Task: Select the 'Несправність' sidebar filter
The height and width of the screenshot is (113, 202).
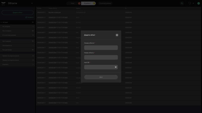Action: pyautogui.click(x=17, y=45)
